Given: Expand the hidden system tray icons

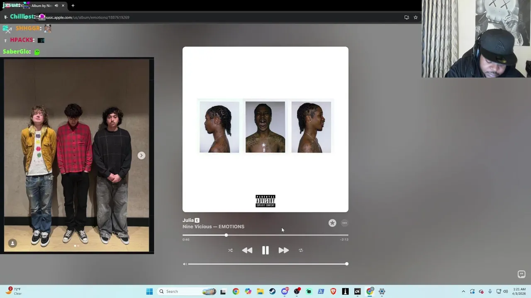Looking at the screenshot, I should pyautogui.click(x=463, y=291).
